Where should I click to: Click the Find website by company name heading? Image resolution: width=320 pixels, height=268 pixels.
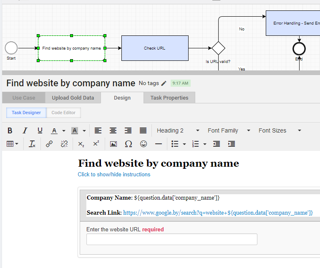[159, 163]
